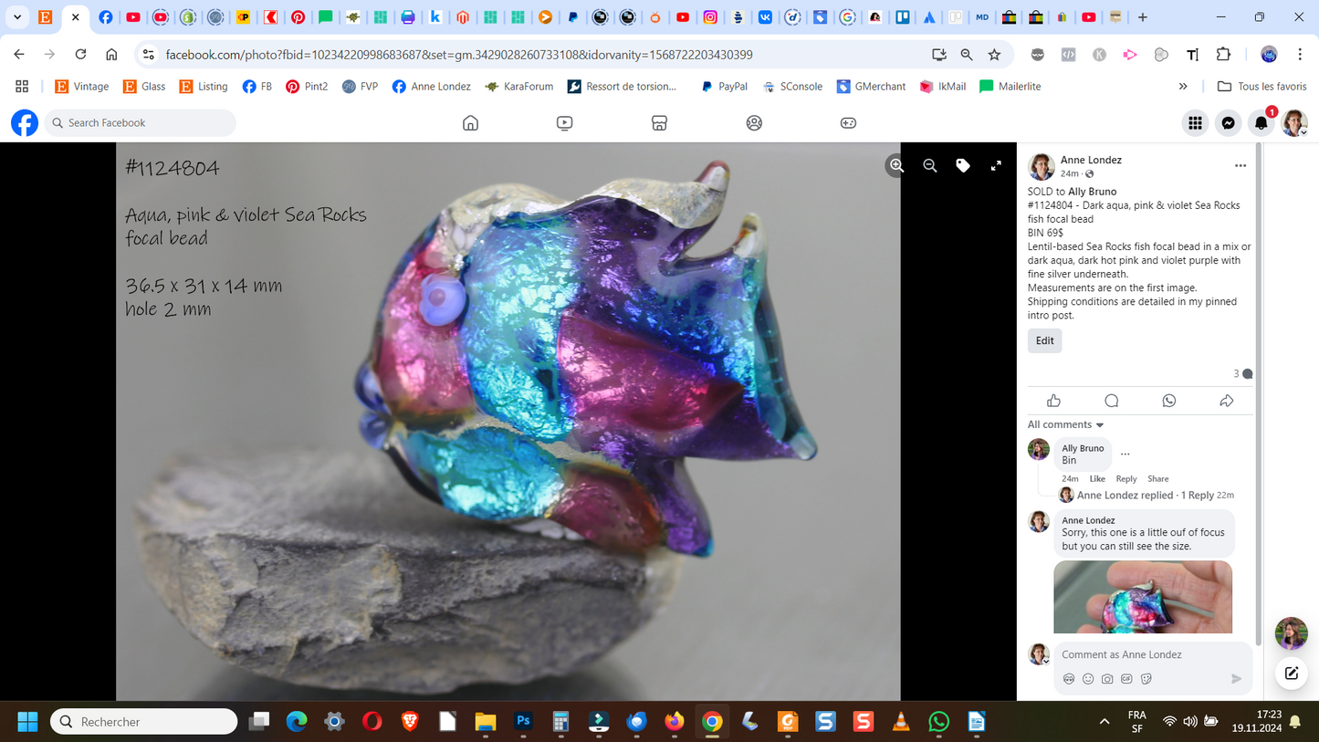Image resolution: width=1319 pixels, height=742 pixels.
Task: Open Ally Bruno's profile from SOLD line
Action: tap(1093, 192)
